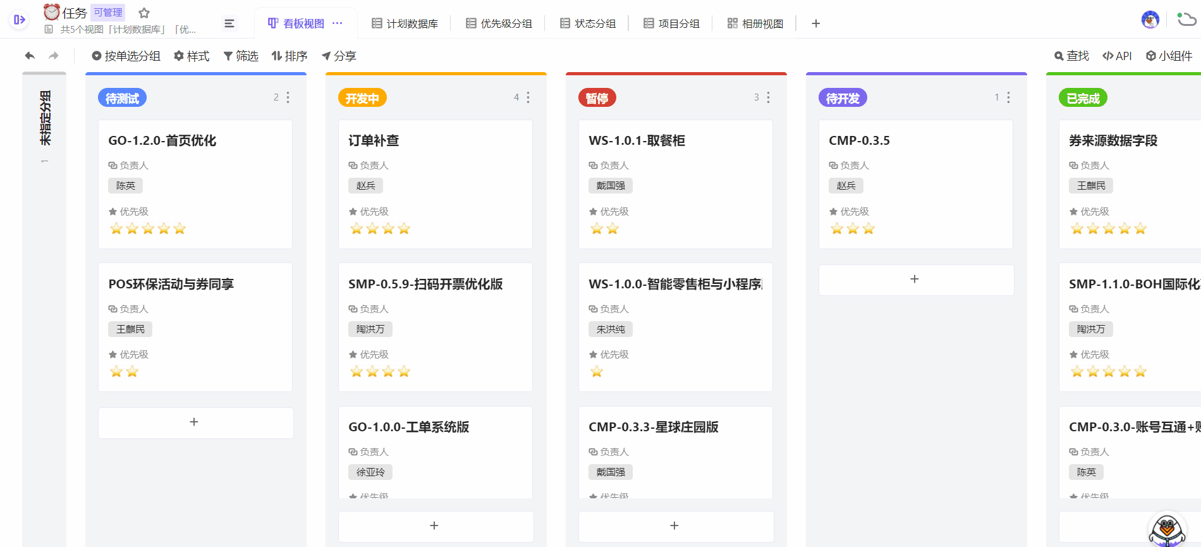1201x547 pixels.
Task: Star the 任务 table as favorite
Action: point(144,13)
